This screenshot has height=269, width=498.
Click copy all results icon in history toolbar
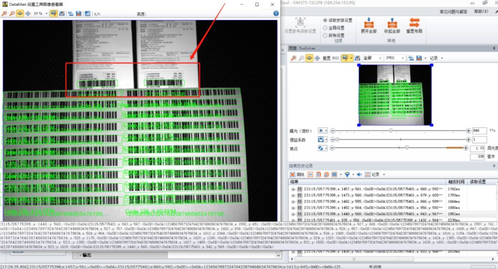pyautogui.click(x=326, y=174)
